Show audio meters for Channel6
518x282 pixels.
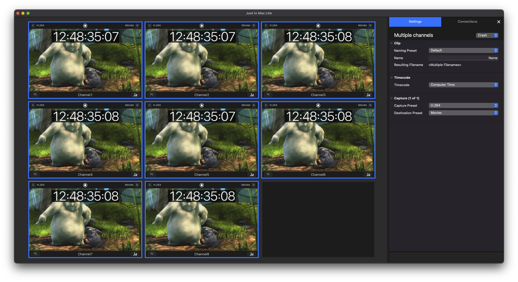point(368,174)
